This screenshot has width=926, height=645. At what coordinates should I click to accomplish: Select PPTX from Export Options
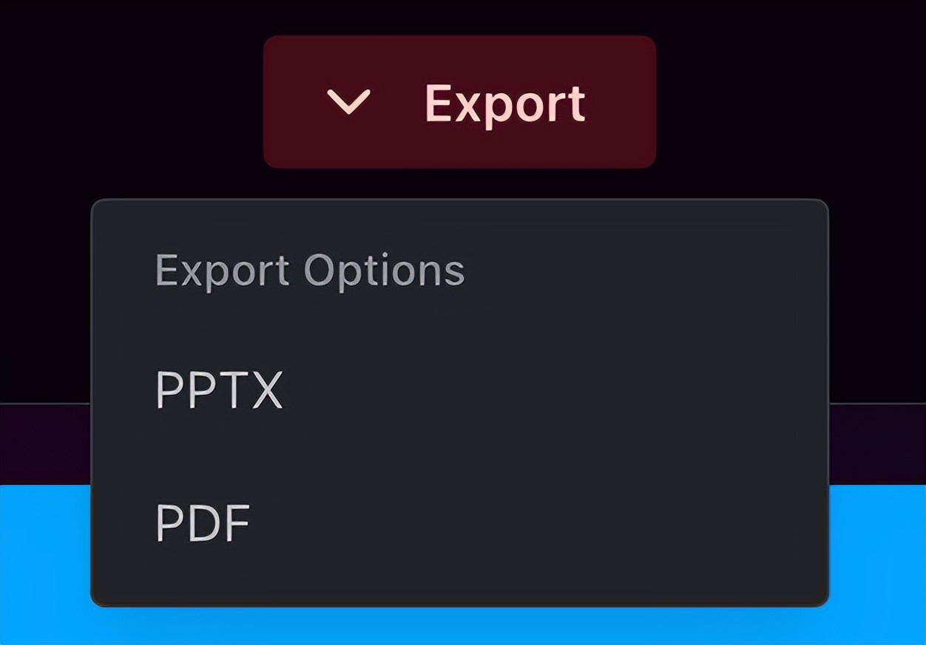coord(459,390)
